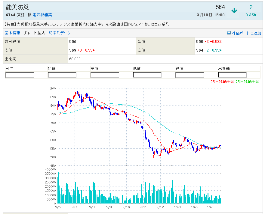Select the 高値 input box above the chart
The height and width of the screenshot is (214, 265).
coord(105,75)
